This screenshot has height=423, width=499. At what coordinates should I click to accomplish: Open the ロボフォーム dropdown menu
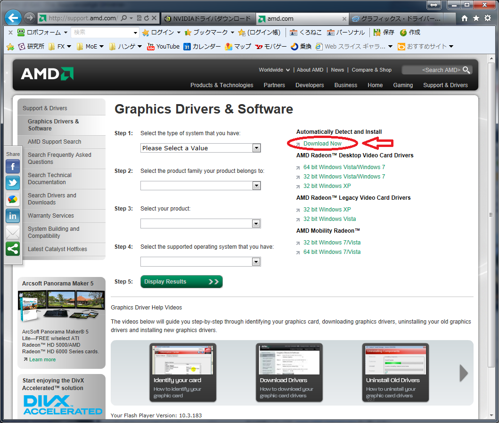(43, 33)
